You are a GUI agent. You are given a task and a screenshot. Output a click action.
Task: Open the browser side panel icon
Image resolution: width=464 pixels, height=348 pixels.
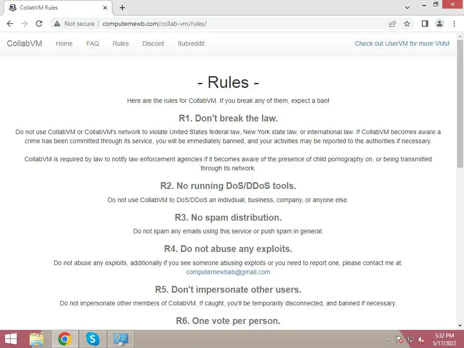(425, 24)
